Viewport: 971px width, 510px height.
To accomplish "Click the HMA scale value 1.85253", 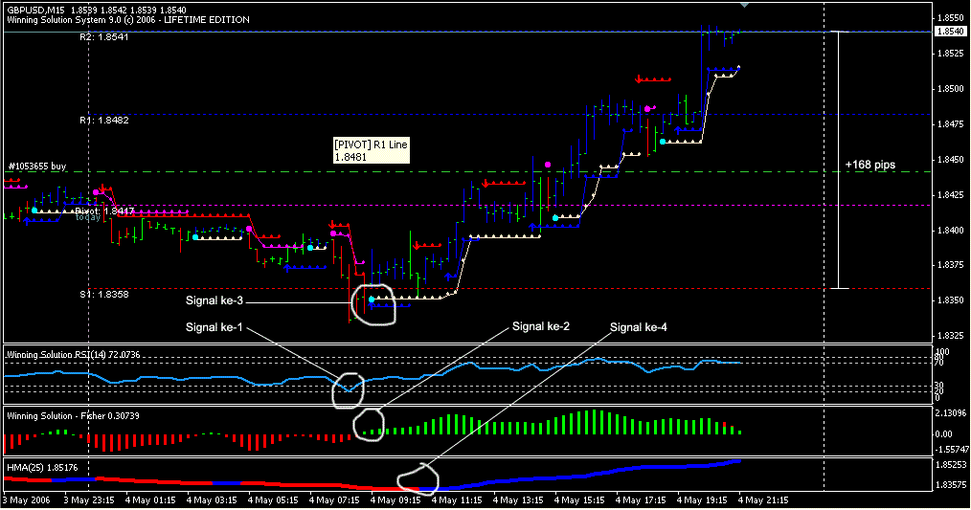I will tap(951, 465).
